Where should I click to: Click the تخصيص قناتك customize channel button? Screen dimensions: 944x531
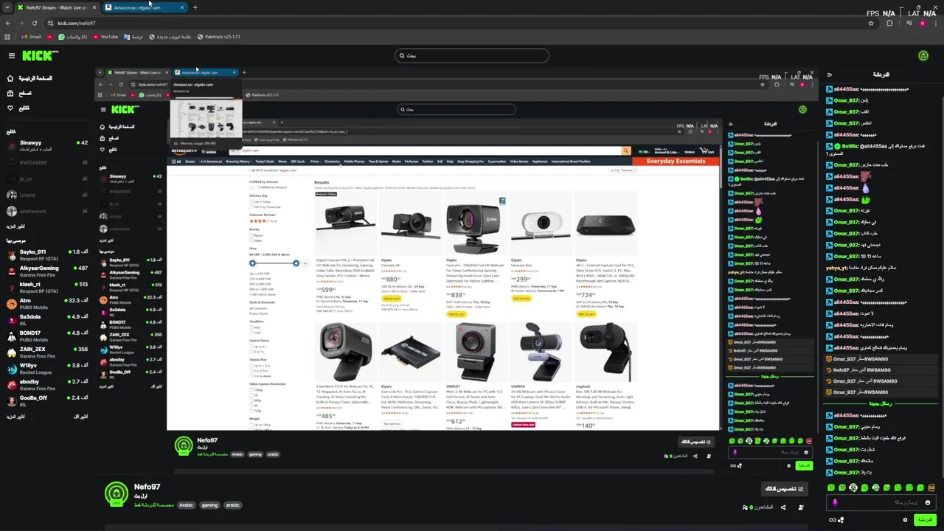784,488
